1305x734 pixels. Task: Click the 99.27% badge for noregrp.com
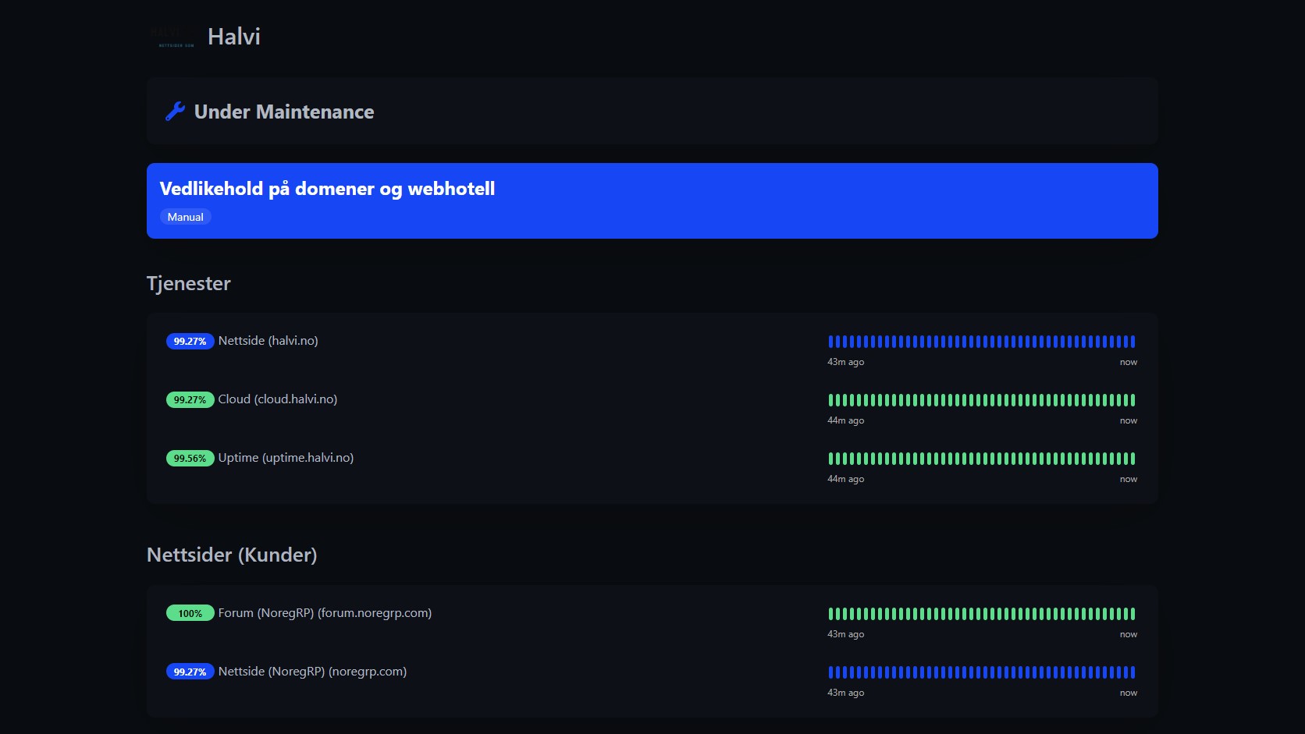point(190,672)
